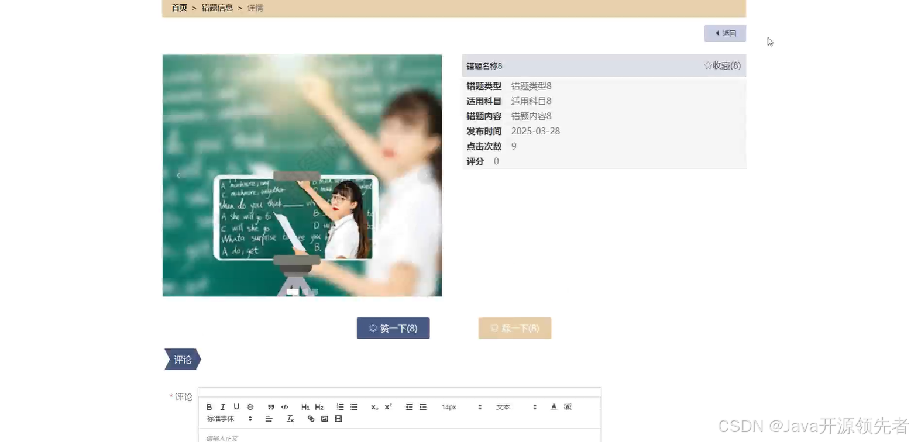Open the text background color picker
Screen dimensions: 911x442
568,407
